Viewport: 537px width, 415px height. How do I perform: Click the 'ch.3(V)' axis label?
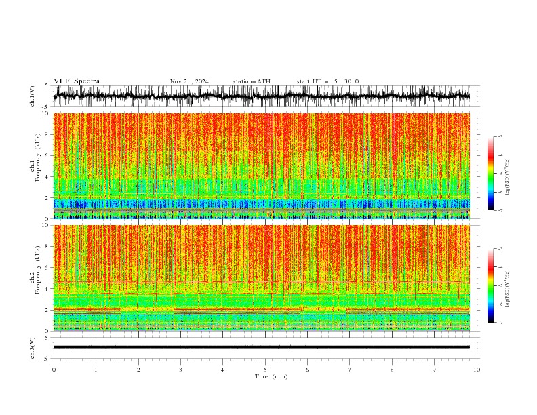33,348
